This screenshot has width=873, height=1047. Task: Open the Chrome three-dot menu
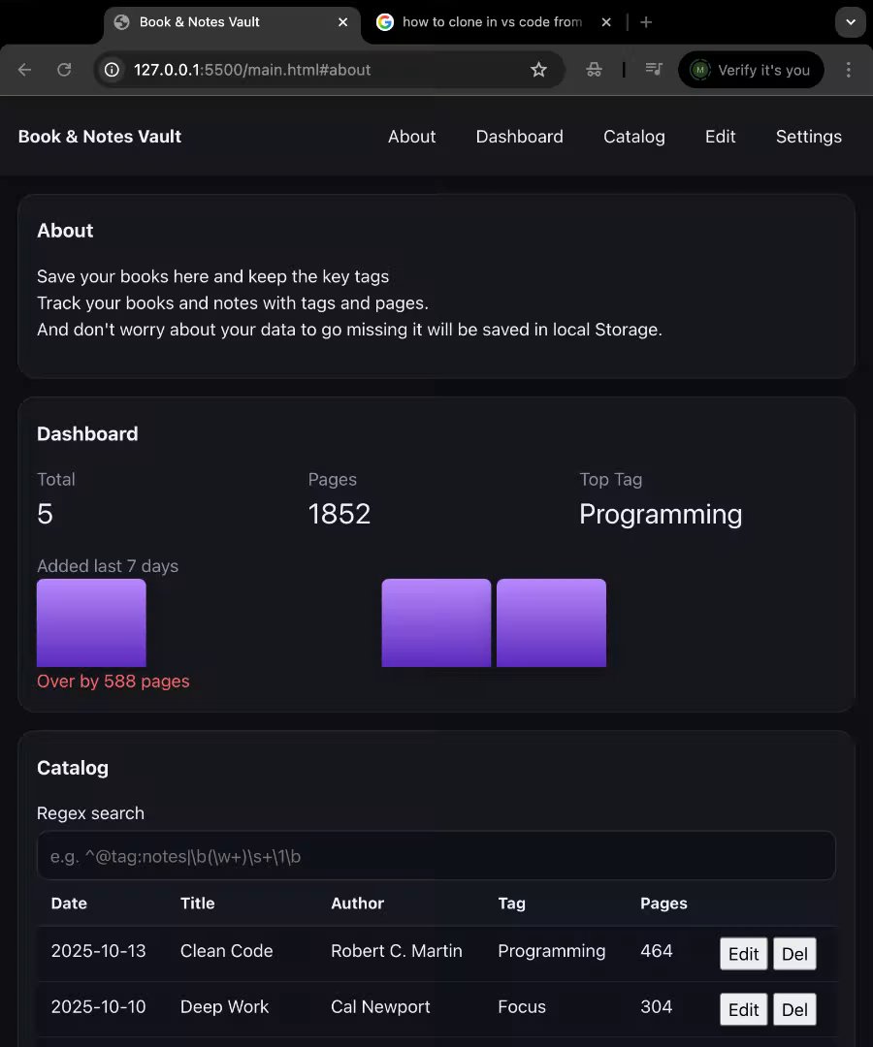(x=849, y=70)
